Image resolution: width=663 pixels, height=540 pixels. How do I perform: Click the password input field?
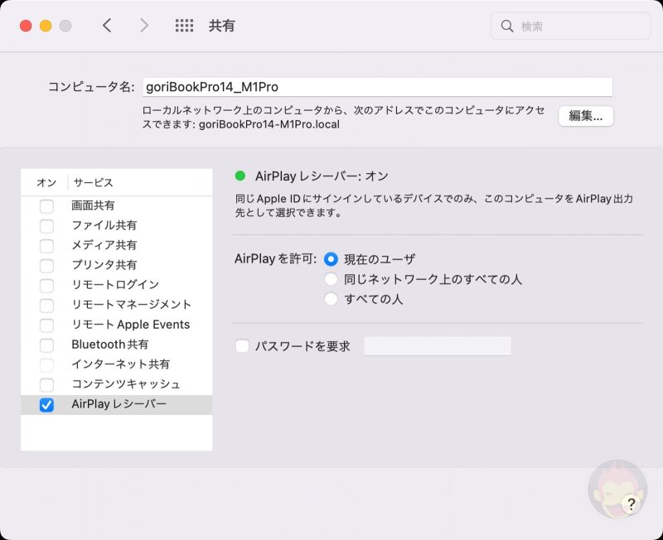pos(438,346)
